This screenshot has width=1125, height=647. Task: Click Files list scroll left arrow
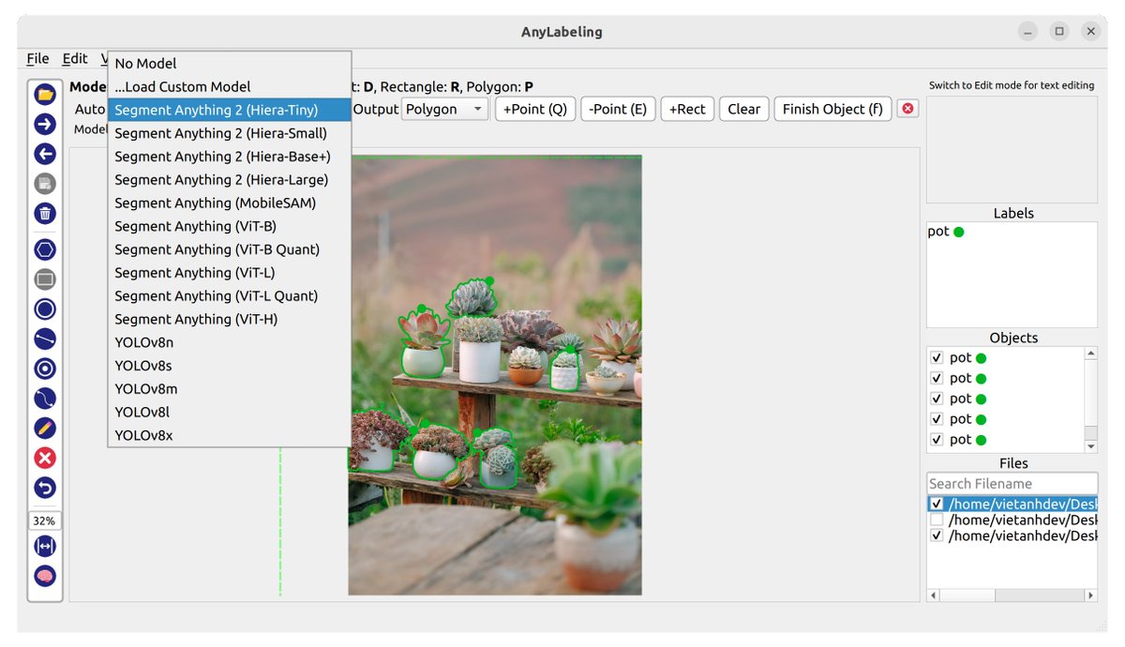click(933, 595)
